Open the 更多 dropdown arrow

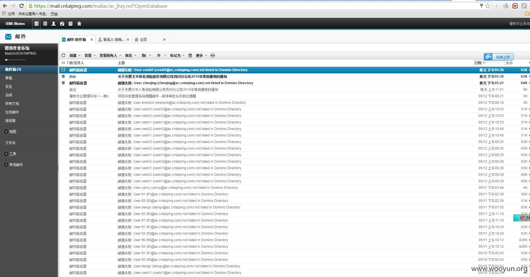206,55
